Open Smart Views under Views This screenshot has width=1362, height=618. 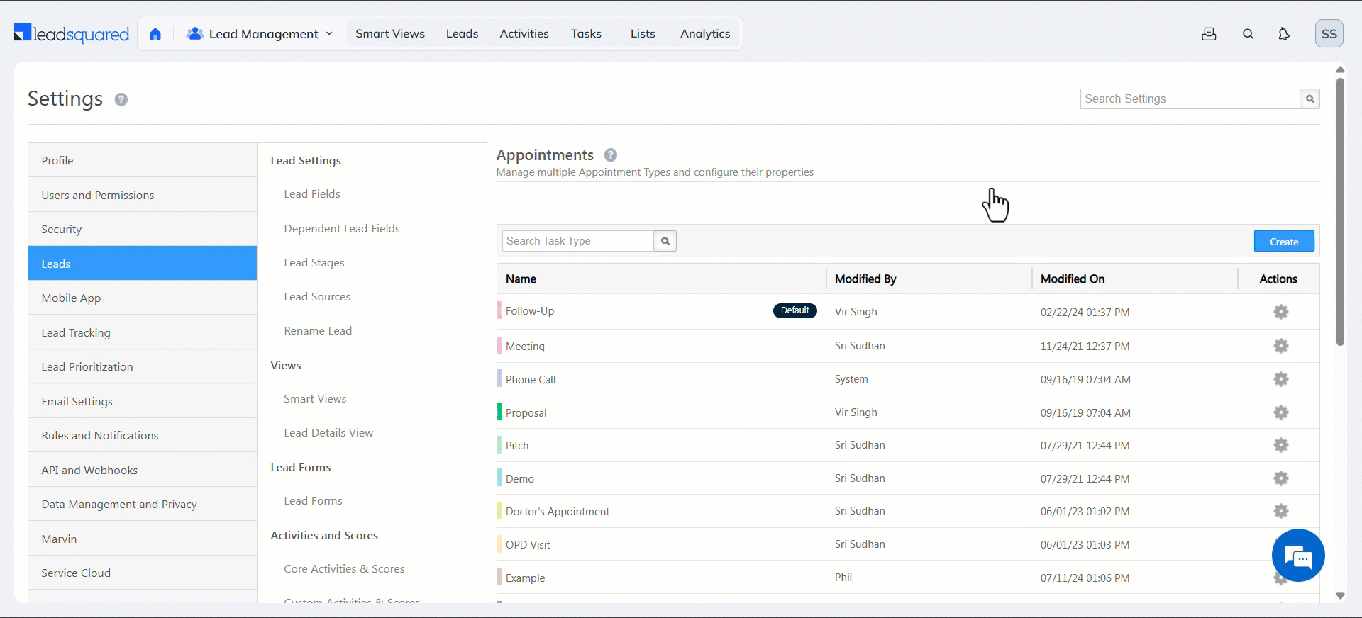(315, 398)
